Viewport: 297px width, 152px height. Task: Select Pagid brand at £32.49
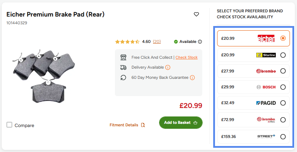point(283,103)
